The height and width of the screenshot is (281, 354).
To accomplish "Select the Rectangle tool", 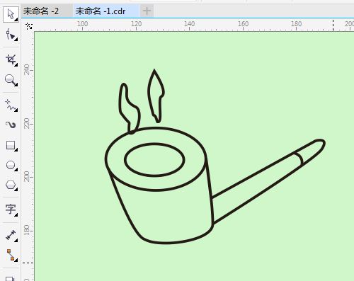I will [x=11, y=145].
